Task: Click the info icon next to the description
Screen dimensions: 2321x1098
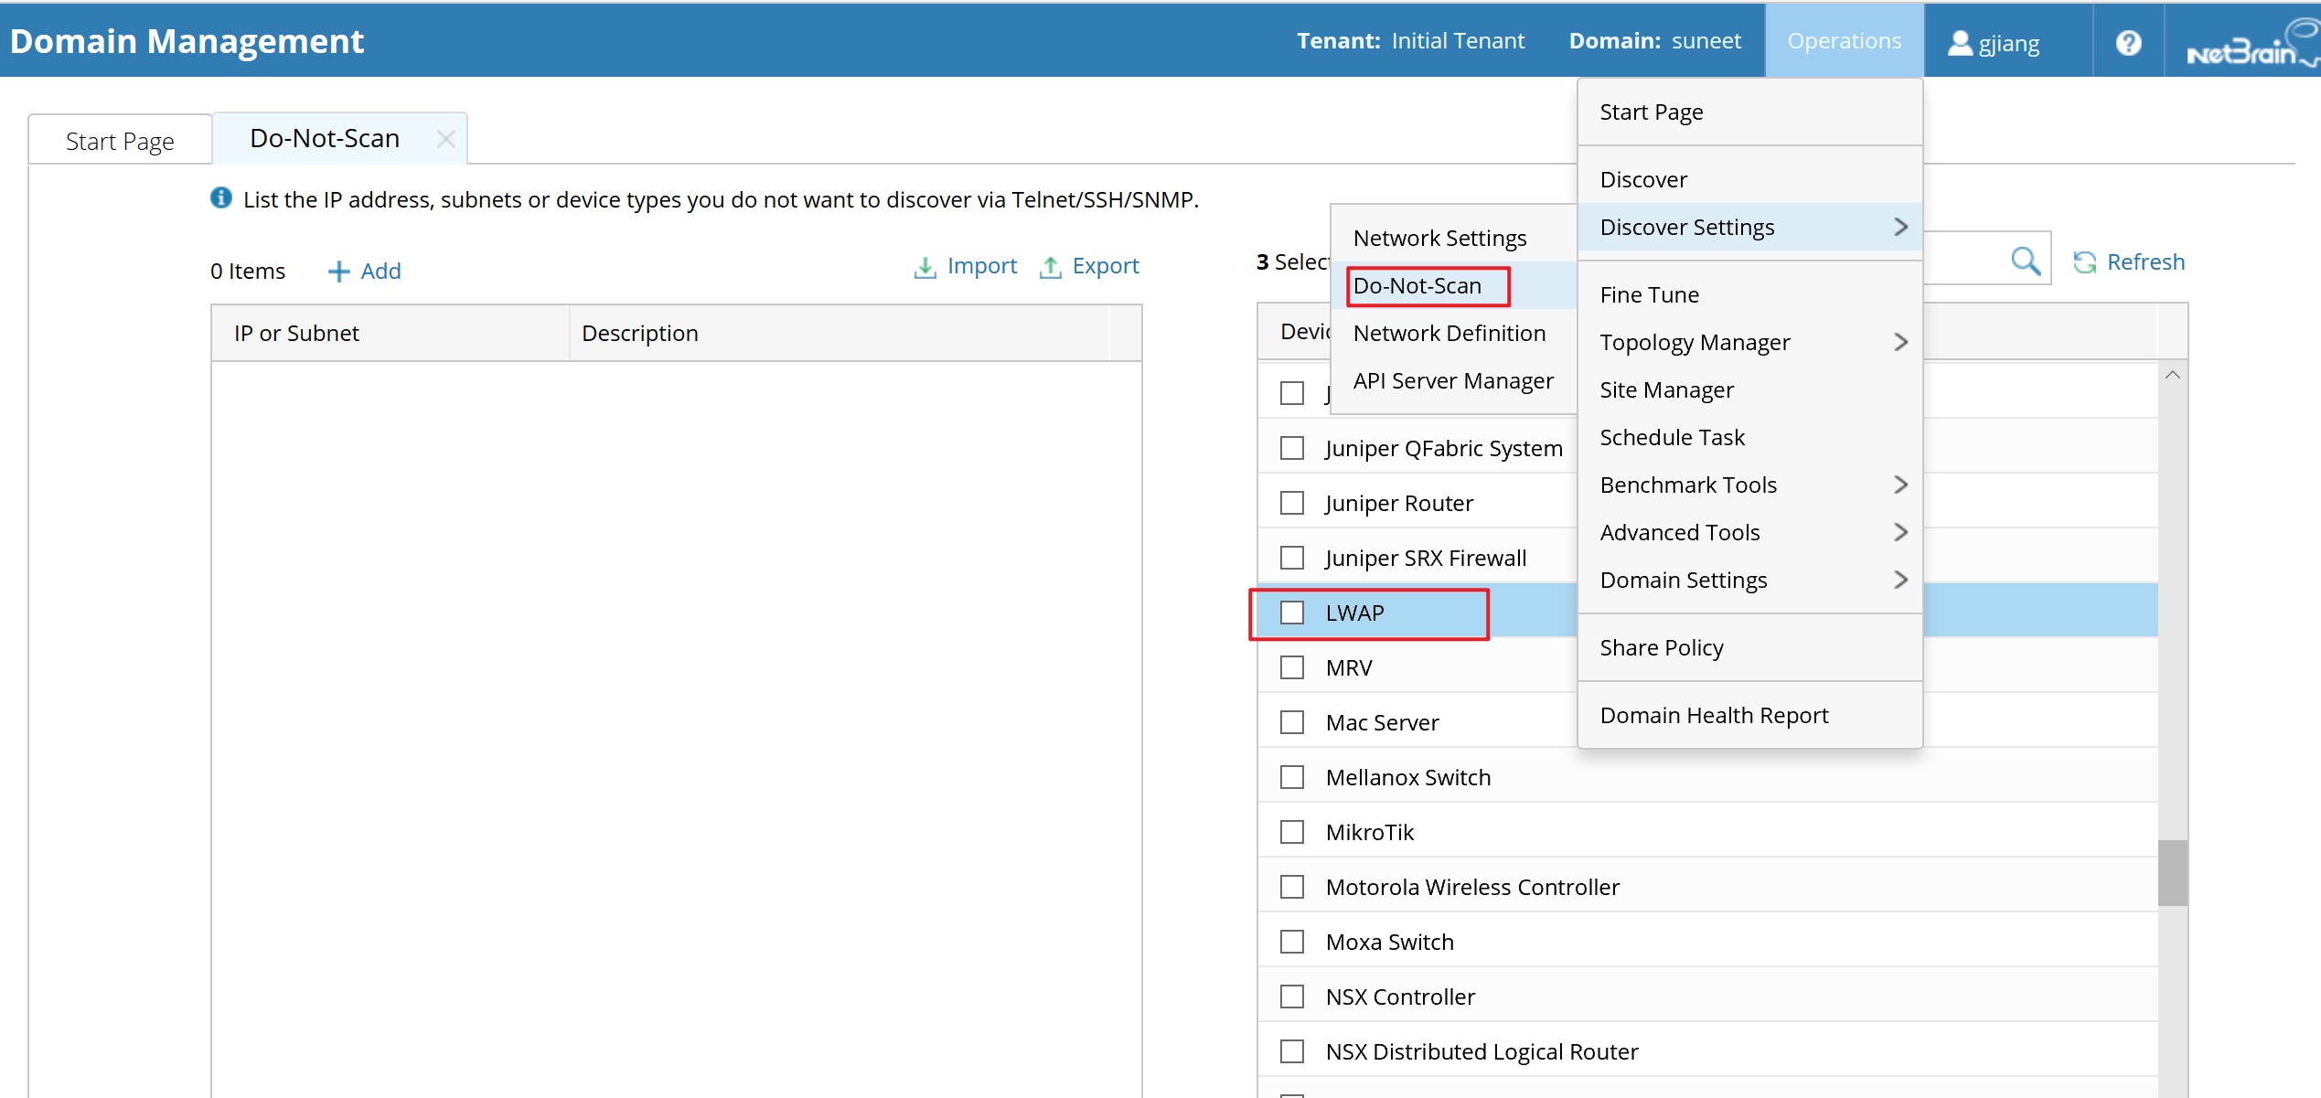Action: (x=220, y=197)
